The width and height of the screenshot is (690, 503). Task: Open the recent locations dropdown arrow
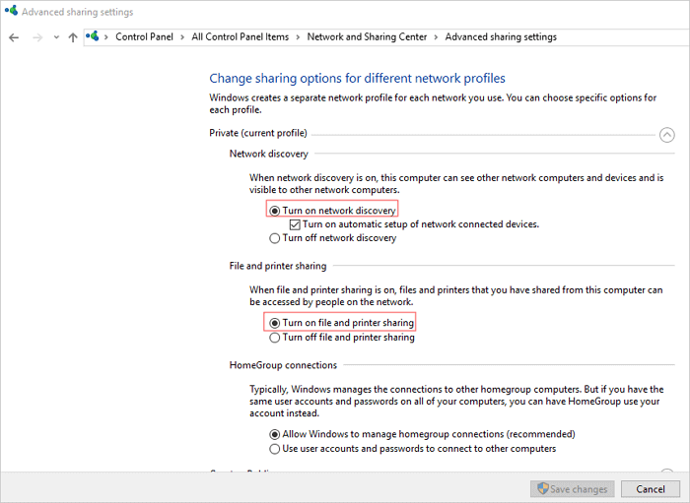[55, 37]
